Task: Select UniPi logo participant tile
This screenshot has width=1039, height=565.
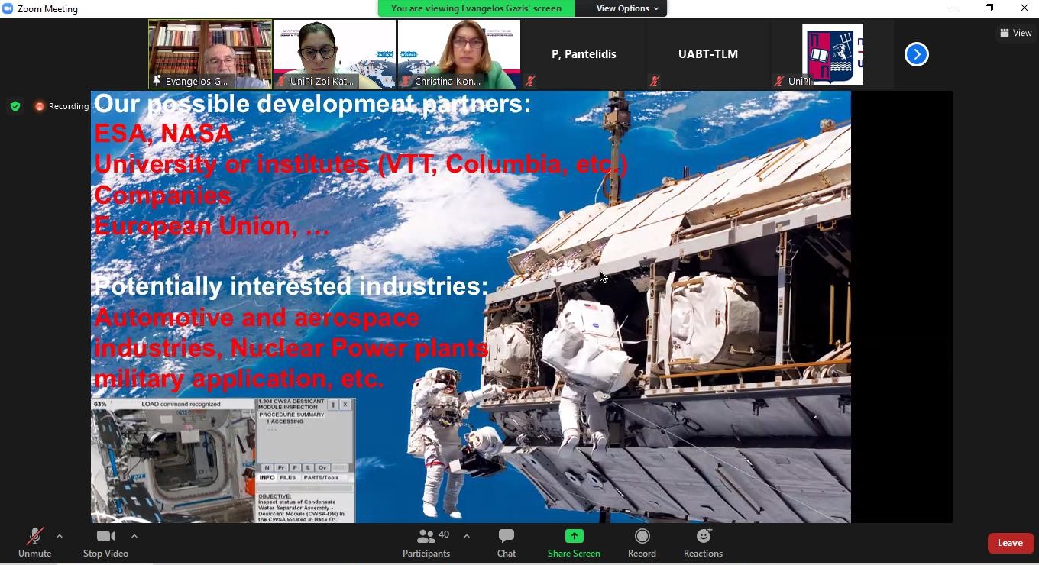Action: pos(832,54)
